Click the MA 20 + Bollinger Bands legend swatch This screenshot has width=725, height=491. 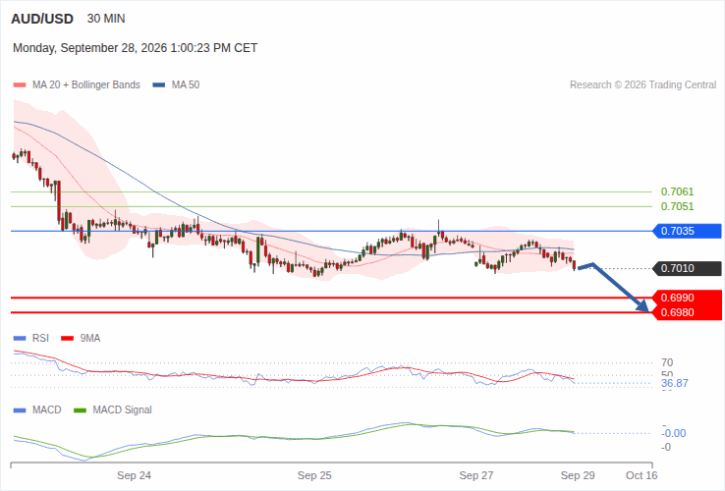[x=20, y=85]
